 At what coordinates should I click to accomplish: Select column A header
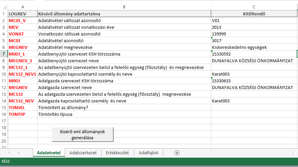(22, 7)
